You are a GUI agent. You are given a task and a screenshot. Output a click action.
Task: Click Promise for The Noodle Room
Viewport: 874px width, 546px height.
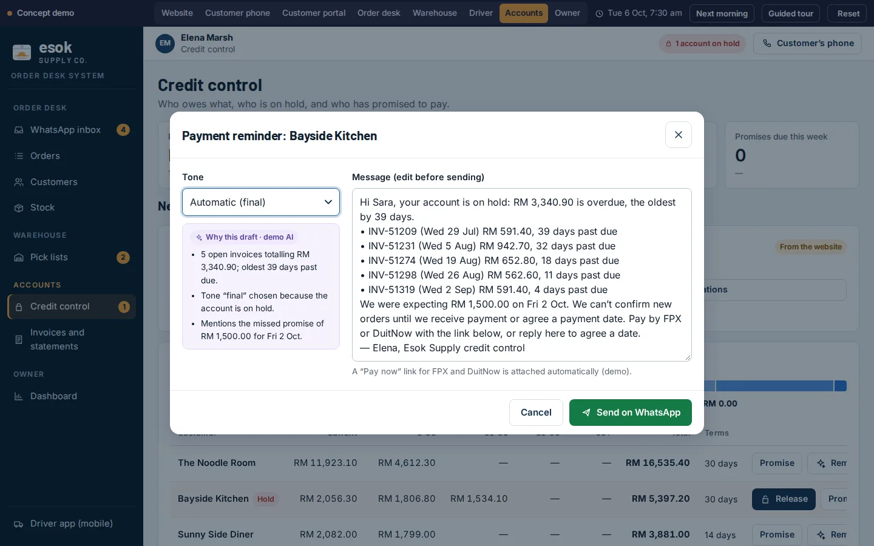(777, 463)
